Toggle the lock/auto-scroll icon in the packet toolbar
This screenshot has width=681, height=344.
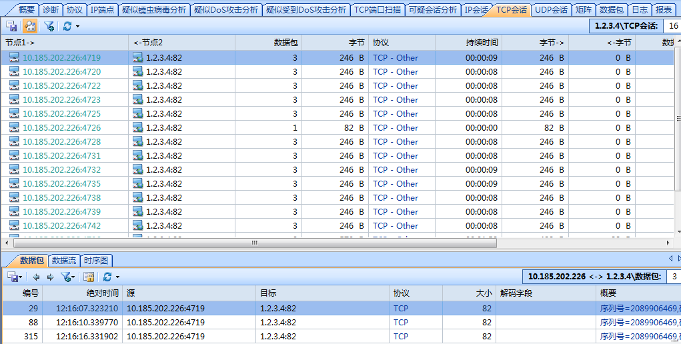[x=88, y=276]
